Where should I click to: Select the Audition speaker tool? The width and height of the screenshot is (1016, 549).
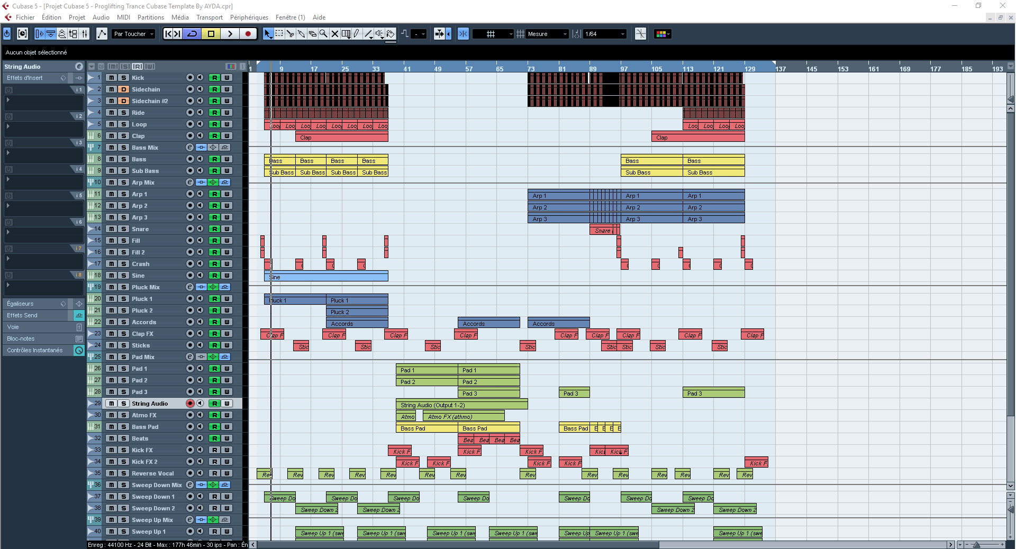pos(379,34)
